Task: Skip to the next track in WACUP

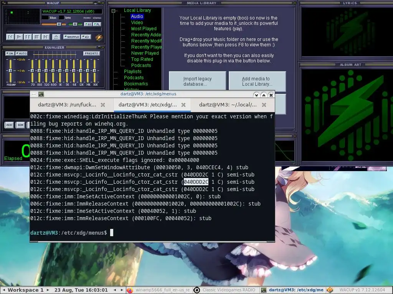Action: point(45,37)
